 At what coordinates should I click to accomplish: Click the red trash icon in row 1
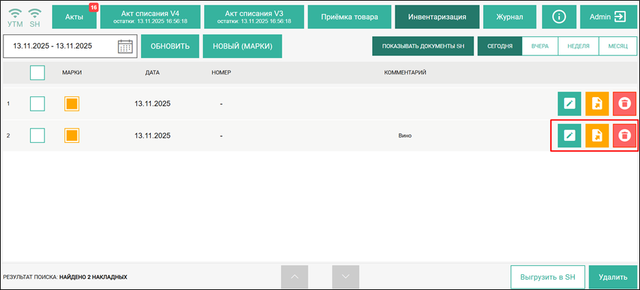(x=624, y=103)
